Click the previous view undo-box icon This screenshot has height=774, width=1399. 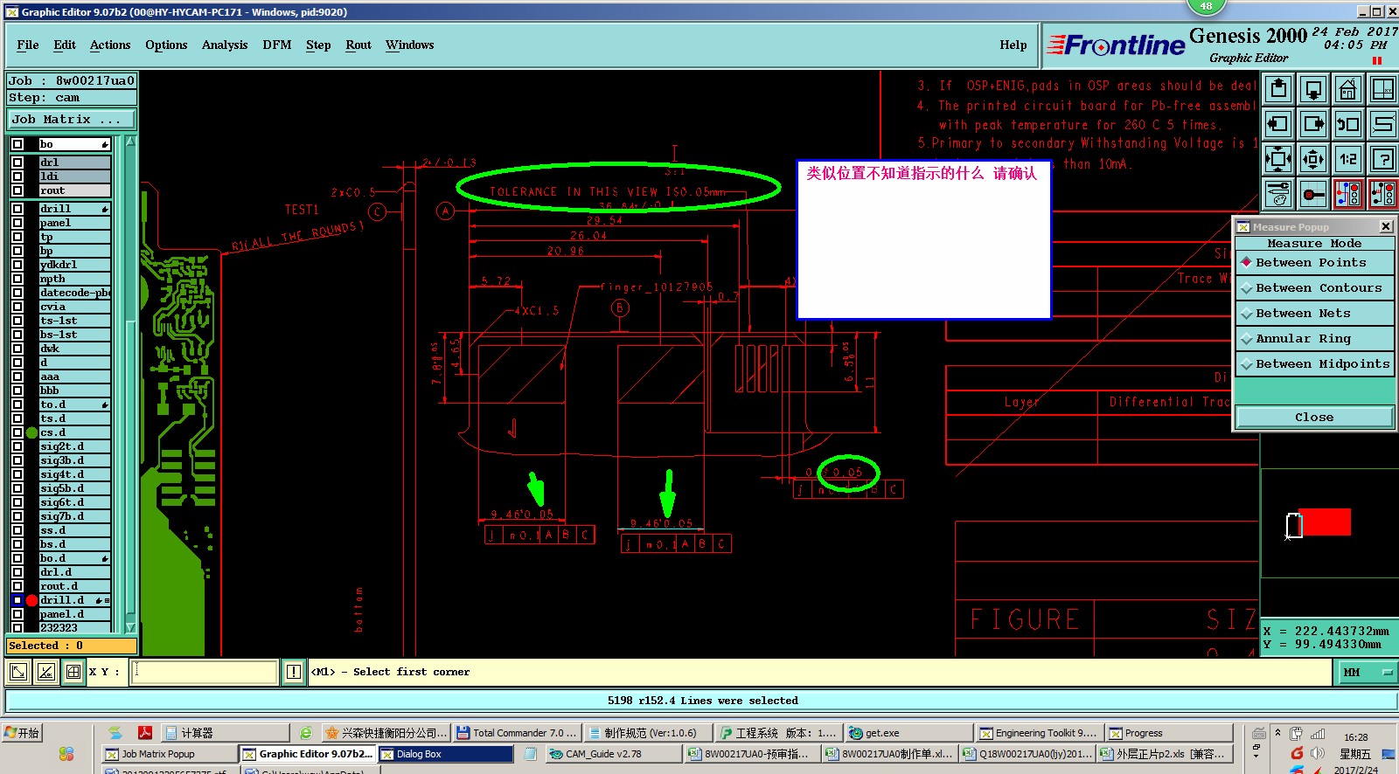[1348, 124]
